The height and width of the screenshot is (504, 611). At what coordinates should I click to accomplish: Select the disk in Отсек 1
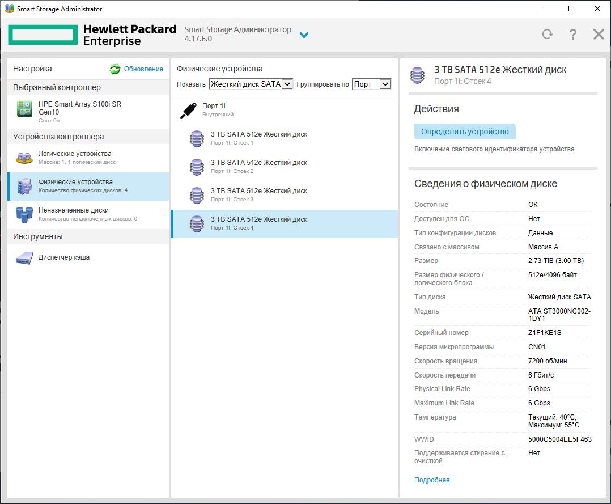point(285,138)
